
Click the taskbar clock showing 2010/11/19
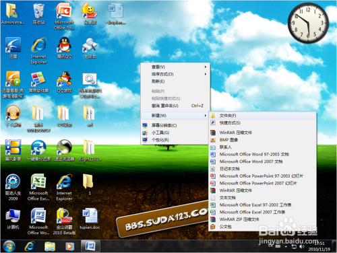[319, 246]
